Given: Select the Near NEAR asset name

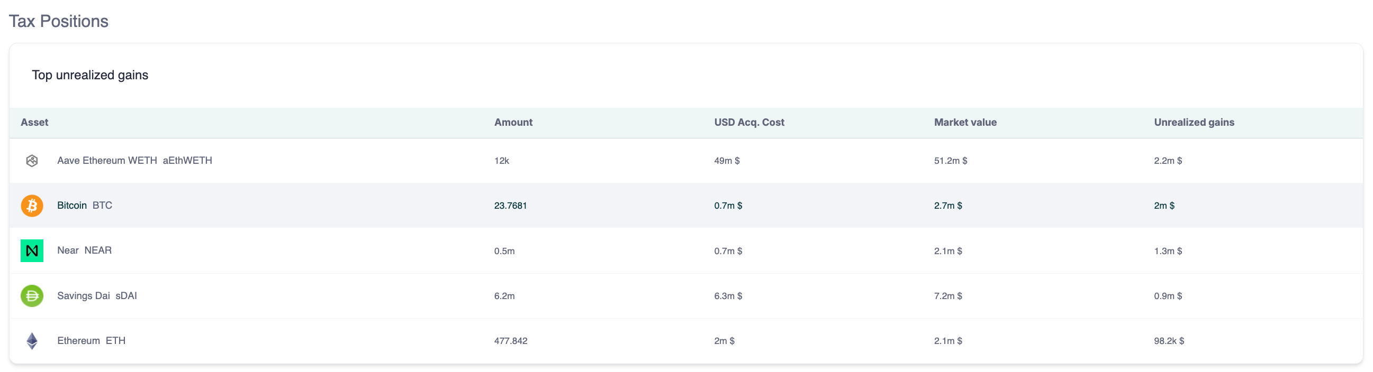Looking at the screenshot, I should [84, 250].
